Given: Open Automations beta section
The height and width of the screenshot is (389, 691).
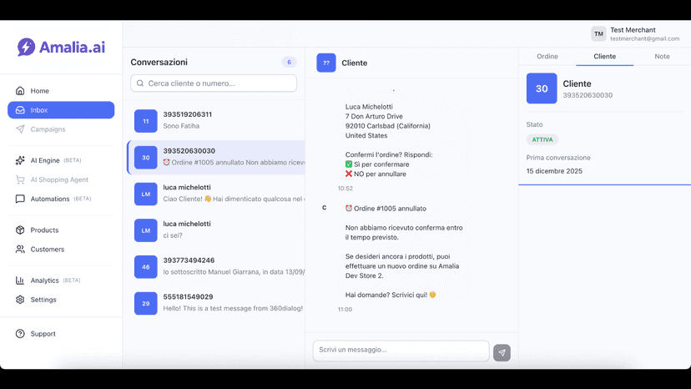Looking at the screenshot, I should [61, 199].
